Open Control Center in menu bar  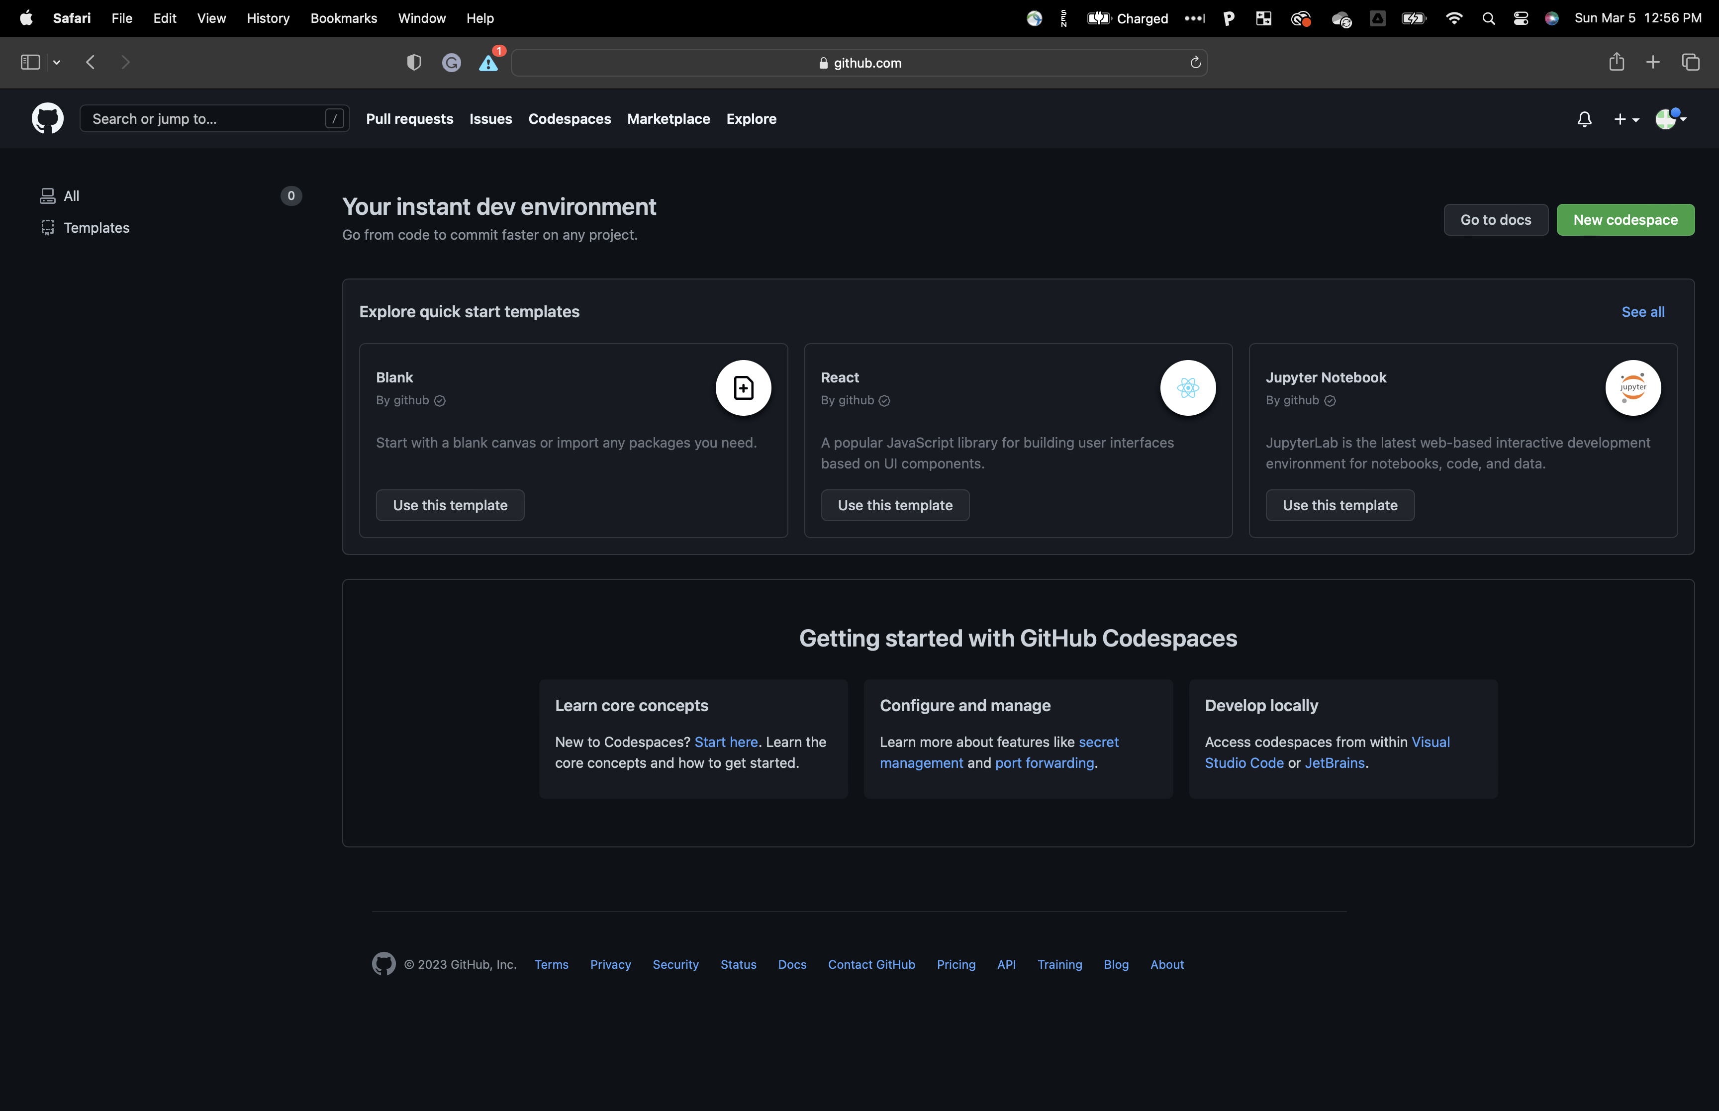(x=1521, y=18)
